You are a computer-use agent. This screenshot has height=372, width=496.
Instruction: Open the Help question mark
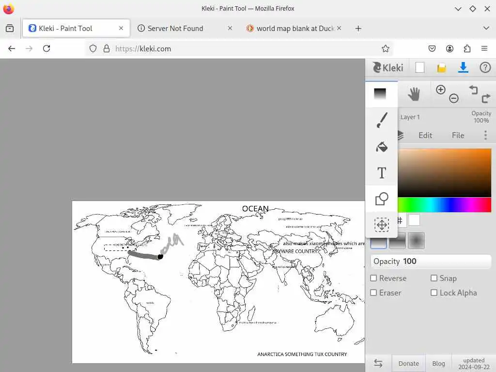(x=485, y=67)
